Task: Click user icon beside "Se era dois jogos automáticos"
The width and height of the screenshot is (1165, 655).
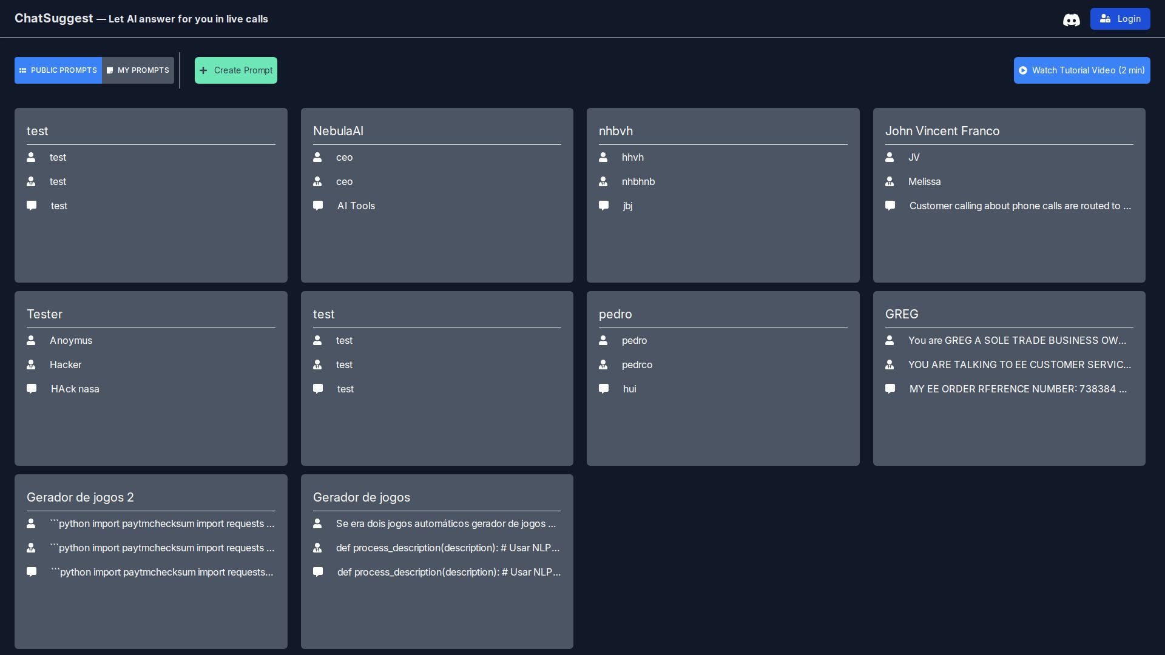Action: [x=317, y=523]
